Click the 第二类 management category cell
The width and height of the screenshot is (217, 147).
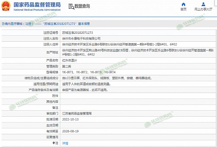click(67, 66)
